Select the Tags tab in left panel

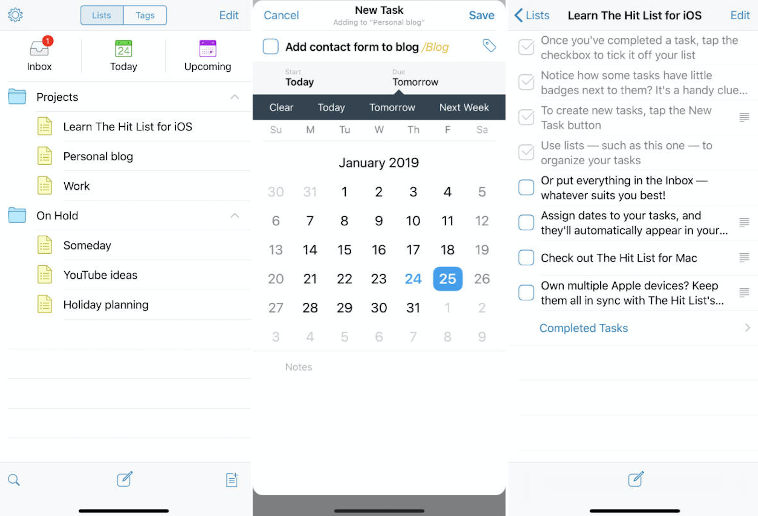(145, 15)
